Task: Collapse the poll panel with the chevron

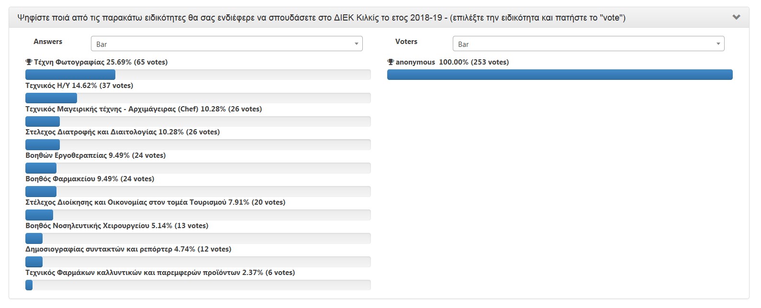Action: pyautogui.click(x=736, y=17)
